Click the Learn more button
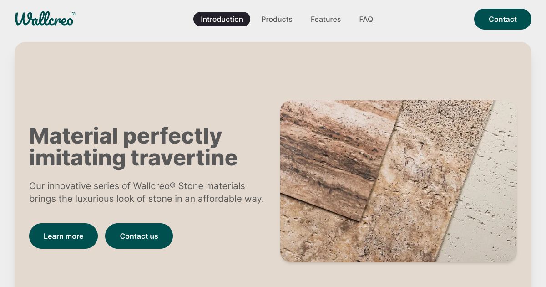The image size is (546, 287). pyautogui.click(x=63, y=236)
